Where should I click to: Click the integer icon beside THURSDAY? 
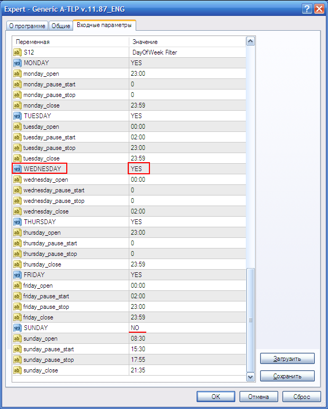point(17,222)
